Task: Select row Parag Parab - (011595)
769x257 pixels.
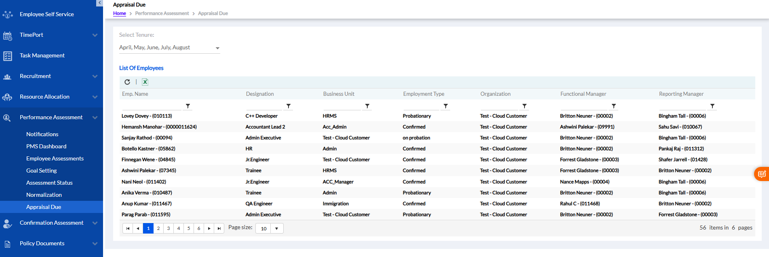Action: click(x=438, y=215)
